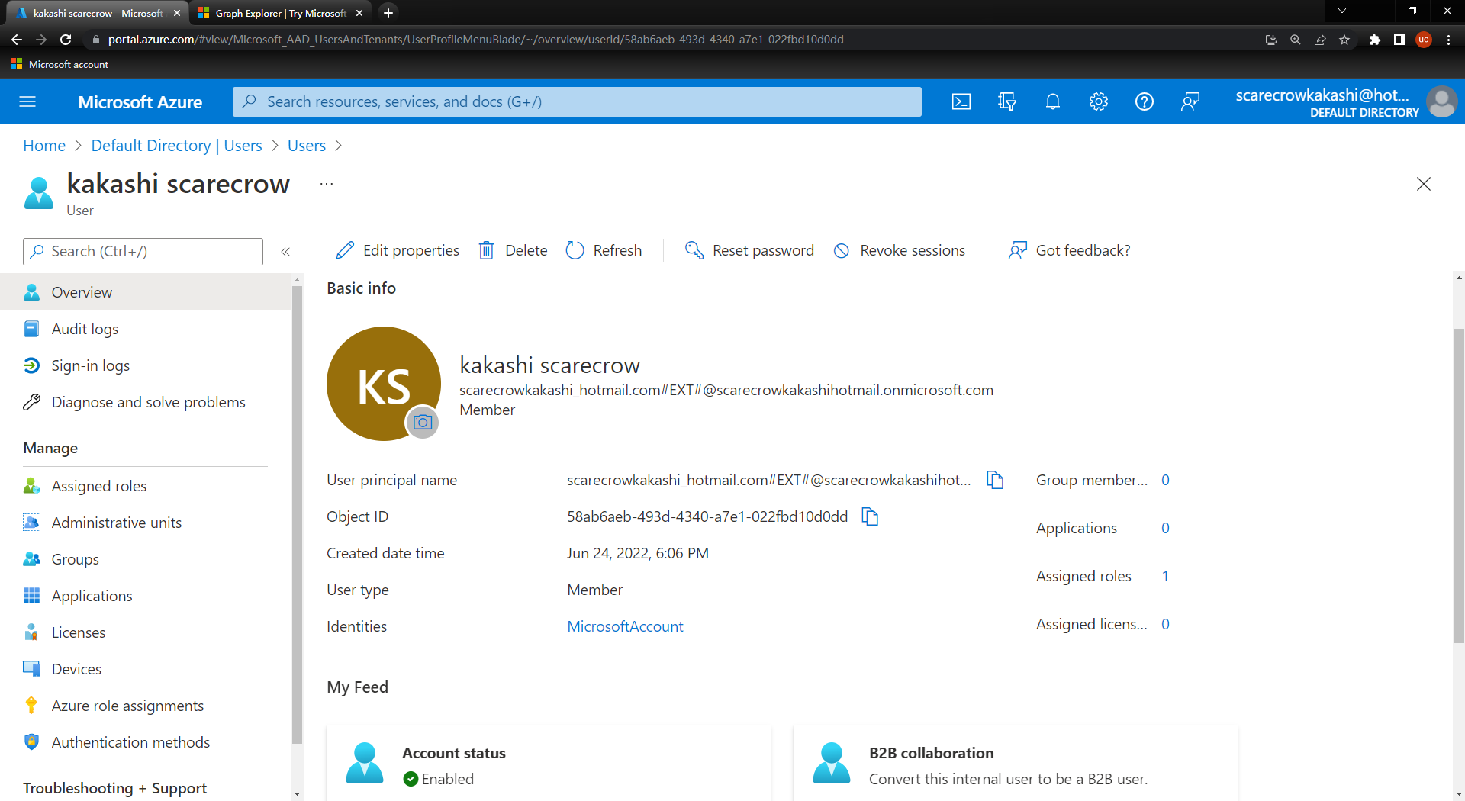Open the Azure portal hamburger menu
Viewport: 1465px width, 801px height.
(x=27, y=101)
